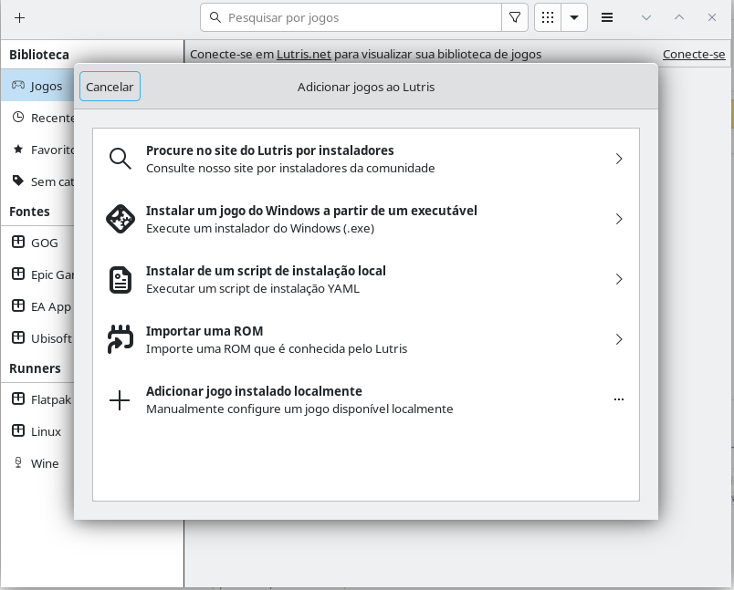Choose 'Adicionar jogo instalado localmente'
Viewport: 734px width, 590px height.
point(366,399)
